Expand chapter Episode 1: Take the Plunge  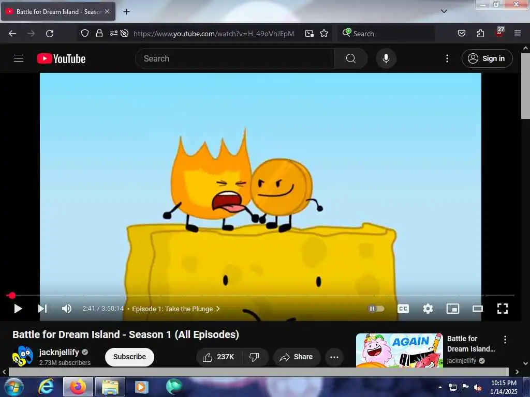click(x=176, y=309)
